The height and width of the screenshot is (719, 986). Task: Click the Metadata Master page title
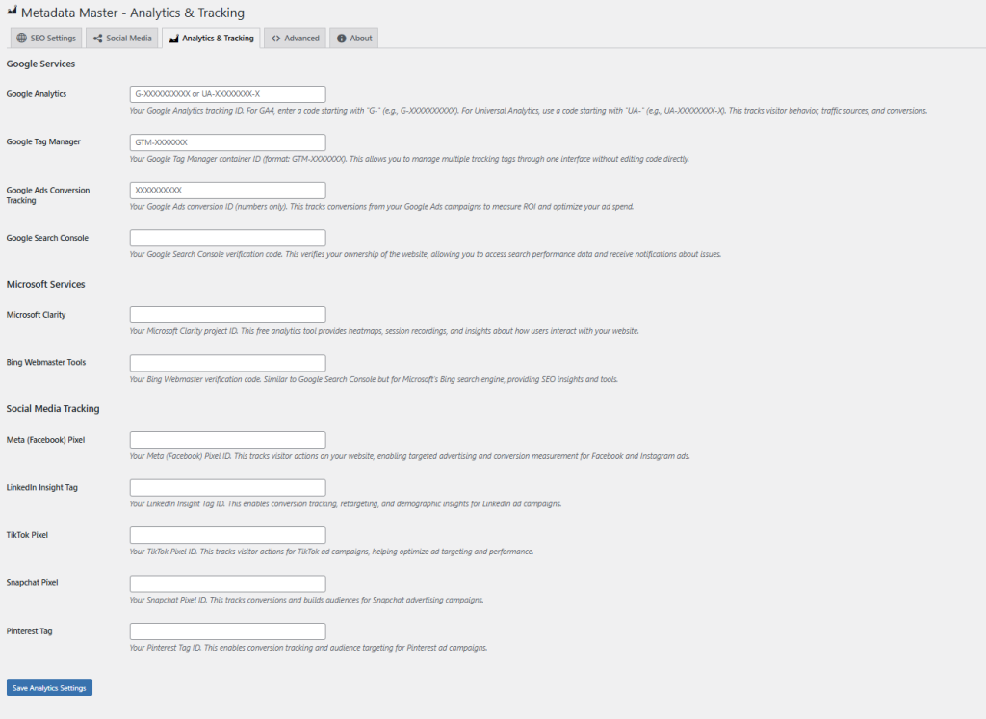pyautogui.click(x=133, y=13)
